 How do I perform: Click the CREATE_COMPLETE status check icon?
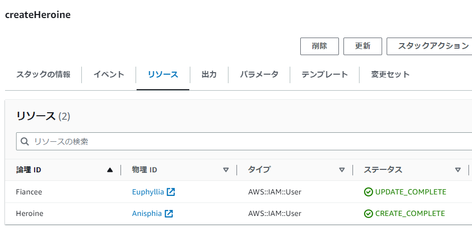coord(369,213)
